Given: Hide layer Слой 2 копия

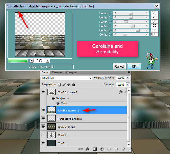Looking at the screenshot, I should 43,127.
